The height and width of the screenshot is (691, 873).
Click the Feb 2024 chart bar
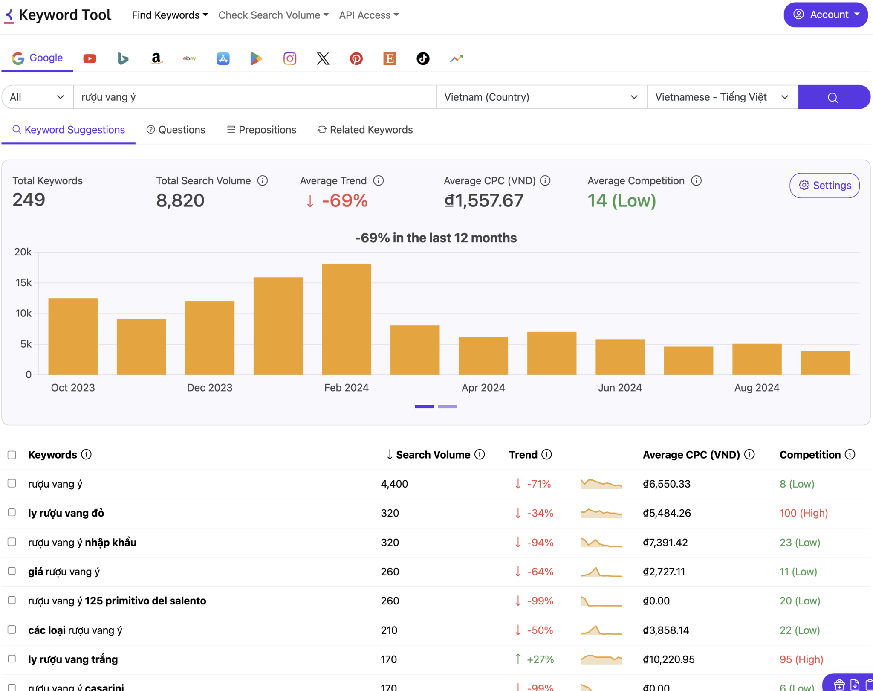click(x=346, y=319)
